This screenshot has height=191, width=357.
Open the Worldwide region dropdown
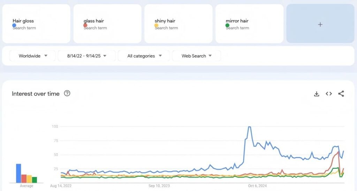pos(32,56)
